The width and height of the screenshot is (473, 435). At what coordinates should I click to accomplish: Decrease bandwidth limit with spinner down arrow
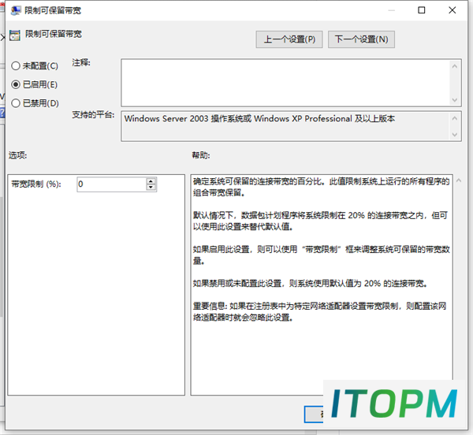[x=151, y=188]
